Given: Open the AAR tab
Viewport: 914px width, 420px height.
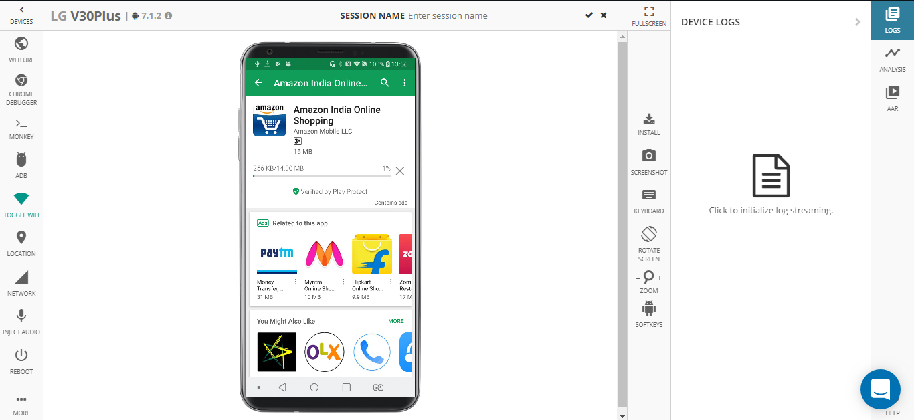Looking at the screenshot, I should pos(893,98).
